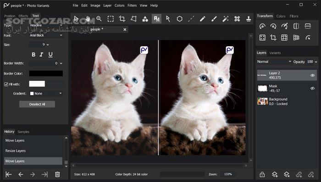
Task: Step back one history state
Action: (21, 174)
